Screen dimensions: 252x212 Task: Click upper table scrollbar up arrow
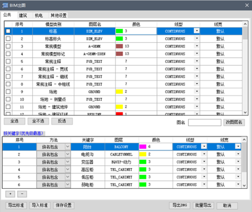[x=245, y=24]
